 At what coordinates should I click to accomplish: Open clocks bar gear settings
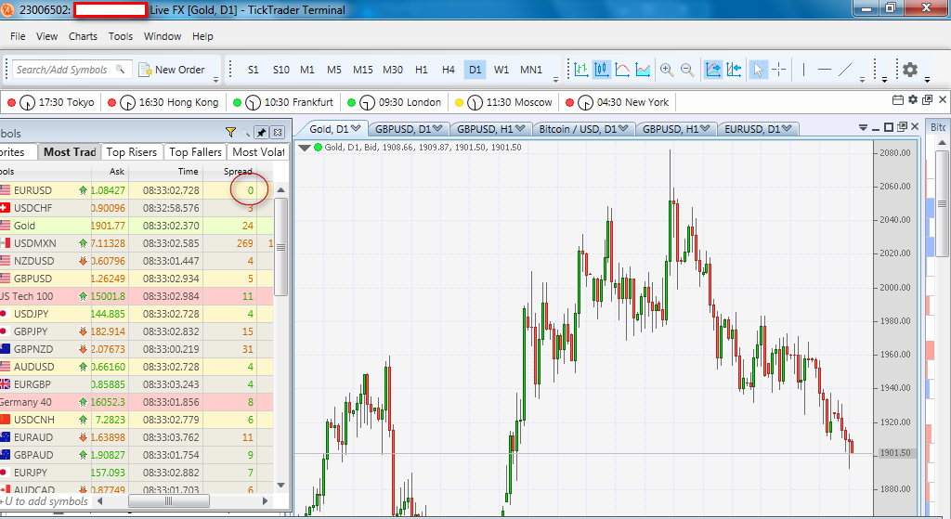913,99
